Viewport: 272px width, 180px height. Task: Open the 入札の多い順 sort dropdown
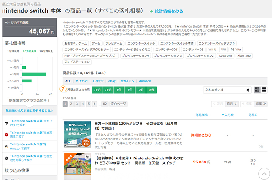click(x=227, y=90)
